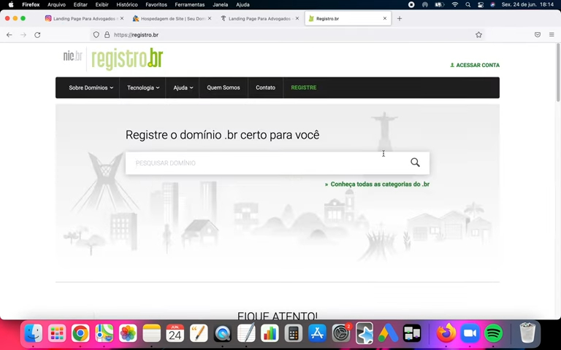Expand Tecnologia dropdown menu
The height and width of the screenshot is (350, 561).
point(143,87)
